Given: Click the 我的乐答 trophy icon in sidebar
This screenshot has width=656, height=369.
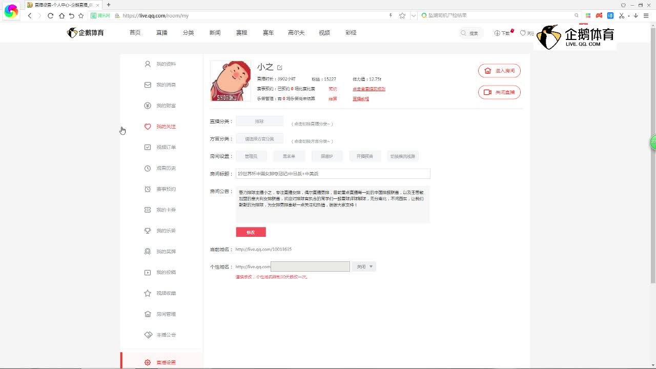Looking at the screenshot, I should (148, 231).
